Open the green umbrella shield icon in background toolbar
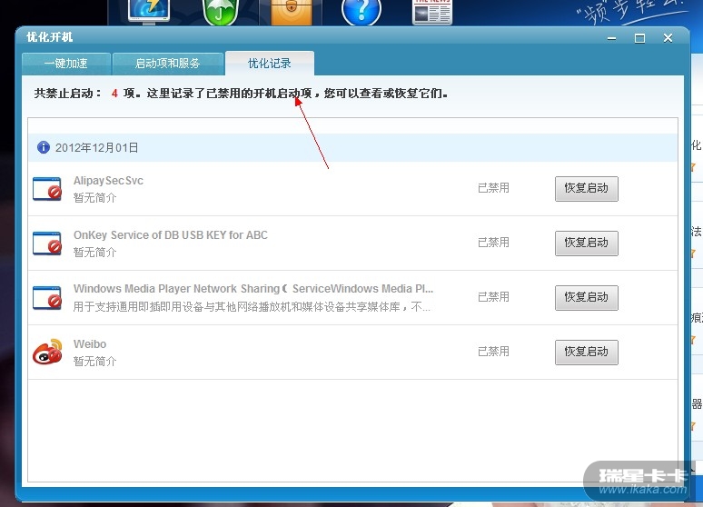The image size is (703, 507). coord(220,12)
